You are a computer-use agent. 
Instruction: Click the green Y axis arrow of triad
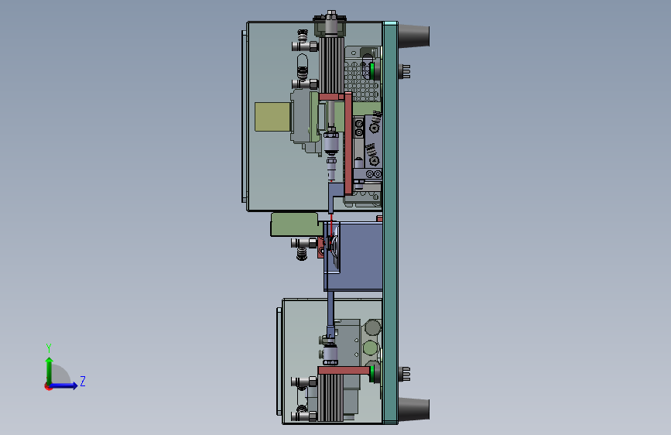pyautogui.click(x=50, y=370)
